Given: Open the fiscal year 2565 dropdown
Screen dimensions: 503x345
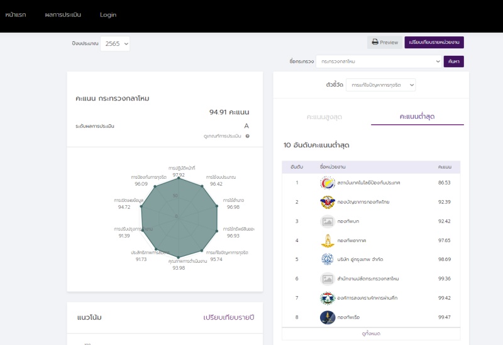Looking at the screenshot, I should click(115, 43).
